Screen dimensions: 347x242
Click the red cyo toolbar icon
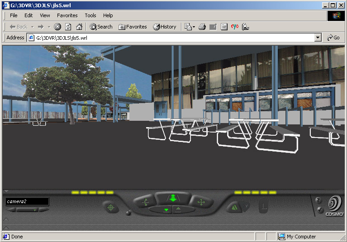click(x=235, y=27)
